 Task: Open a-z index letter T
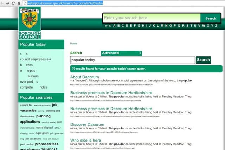[x=191, y=26]
